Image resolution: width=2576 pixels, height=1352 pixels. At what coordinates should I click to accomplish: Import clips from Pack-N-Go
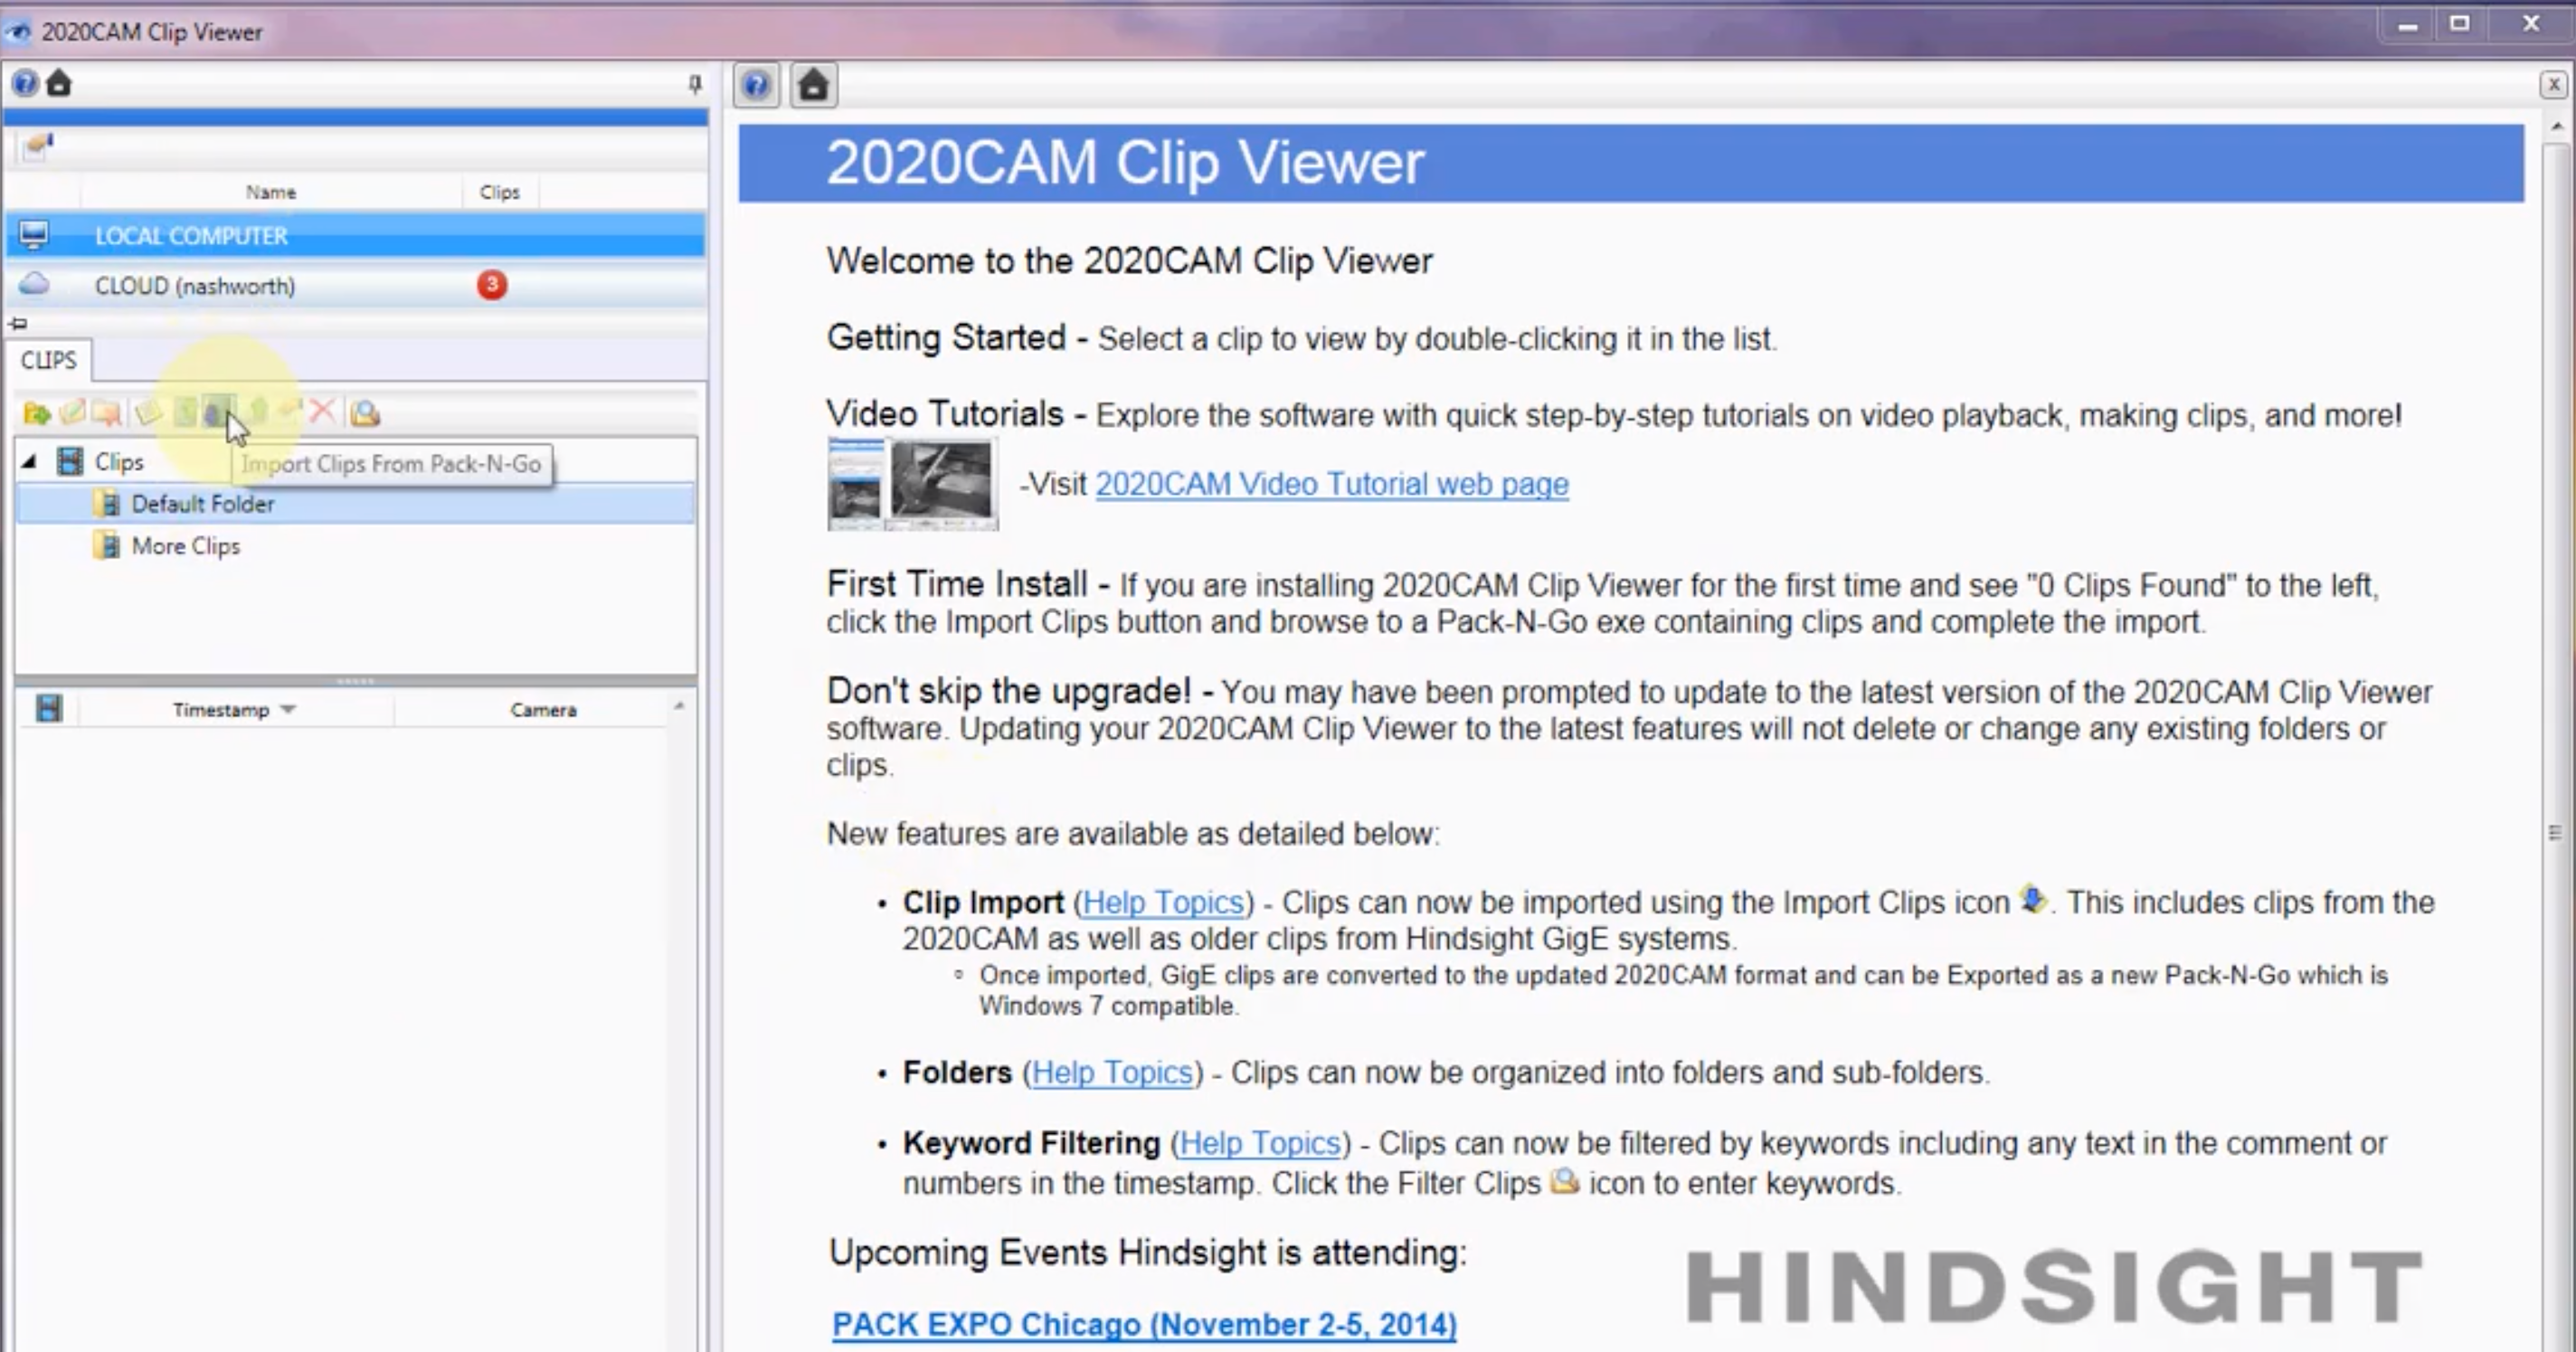point(217,412)
